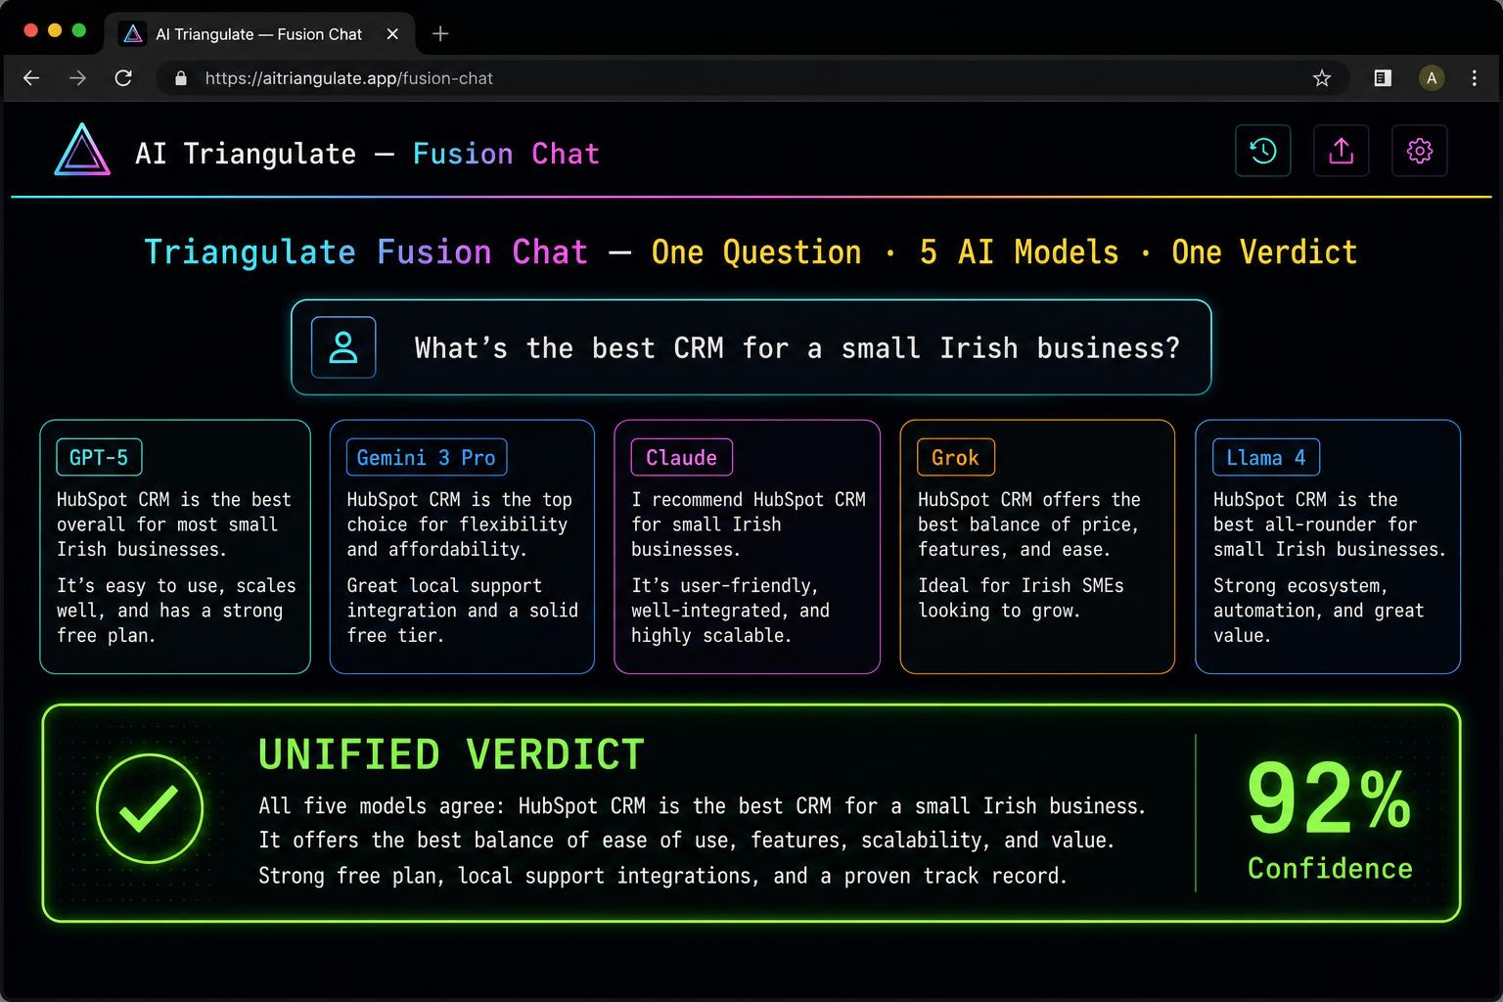1503x1002 pixels.
Task: Click Gemini's "Great local support integration" text
Action: 444,598
